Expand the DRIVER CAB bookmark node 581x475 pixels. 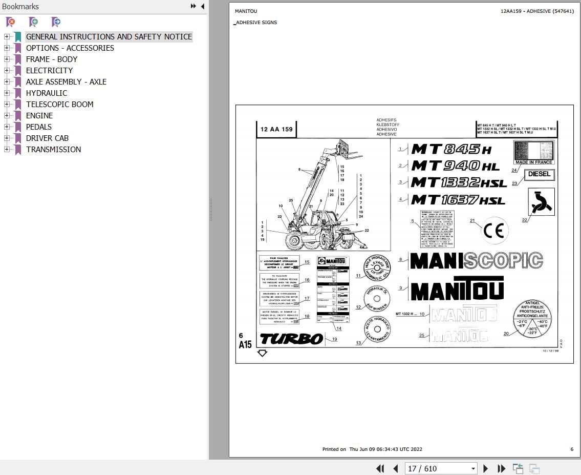(7, 138)
